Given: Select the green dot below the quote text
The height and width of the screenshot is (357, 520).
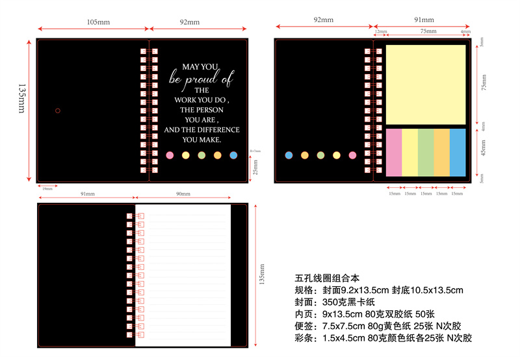Looking at the screenshot, I should pos(201,155).
